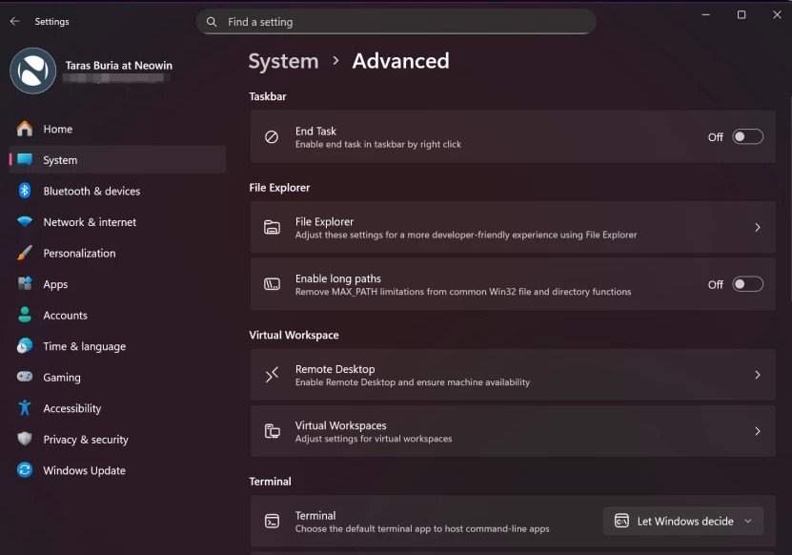Viewport: 792px width, 555px height.
Task: Expand the File Explorer settings chevron
Action: click(x=757, y=228)
